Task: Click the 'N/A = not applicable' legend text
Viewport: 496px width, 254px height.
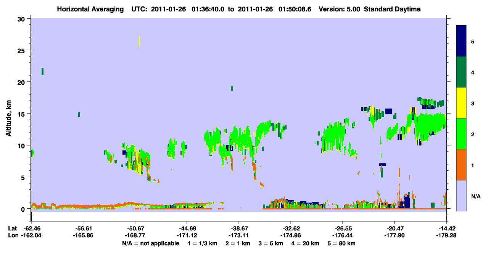Action: 150,243
